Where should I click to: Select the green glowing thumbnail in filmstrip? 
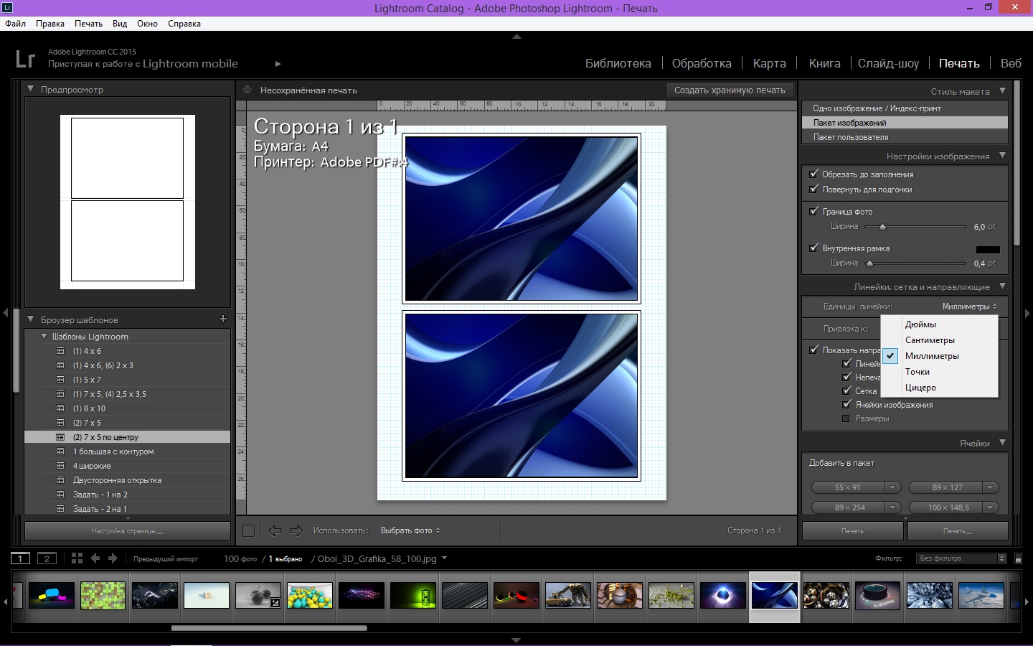[413, 596]
